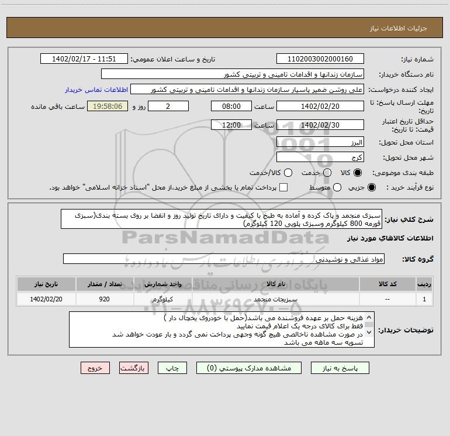This screenshot has height=436, width=450.
Task: Open the اطلاعات تماس خریدار link
Action: pos(96,90)
